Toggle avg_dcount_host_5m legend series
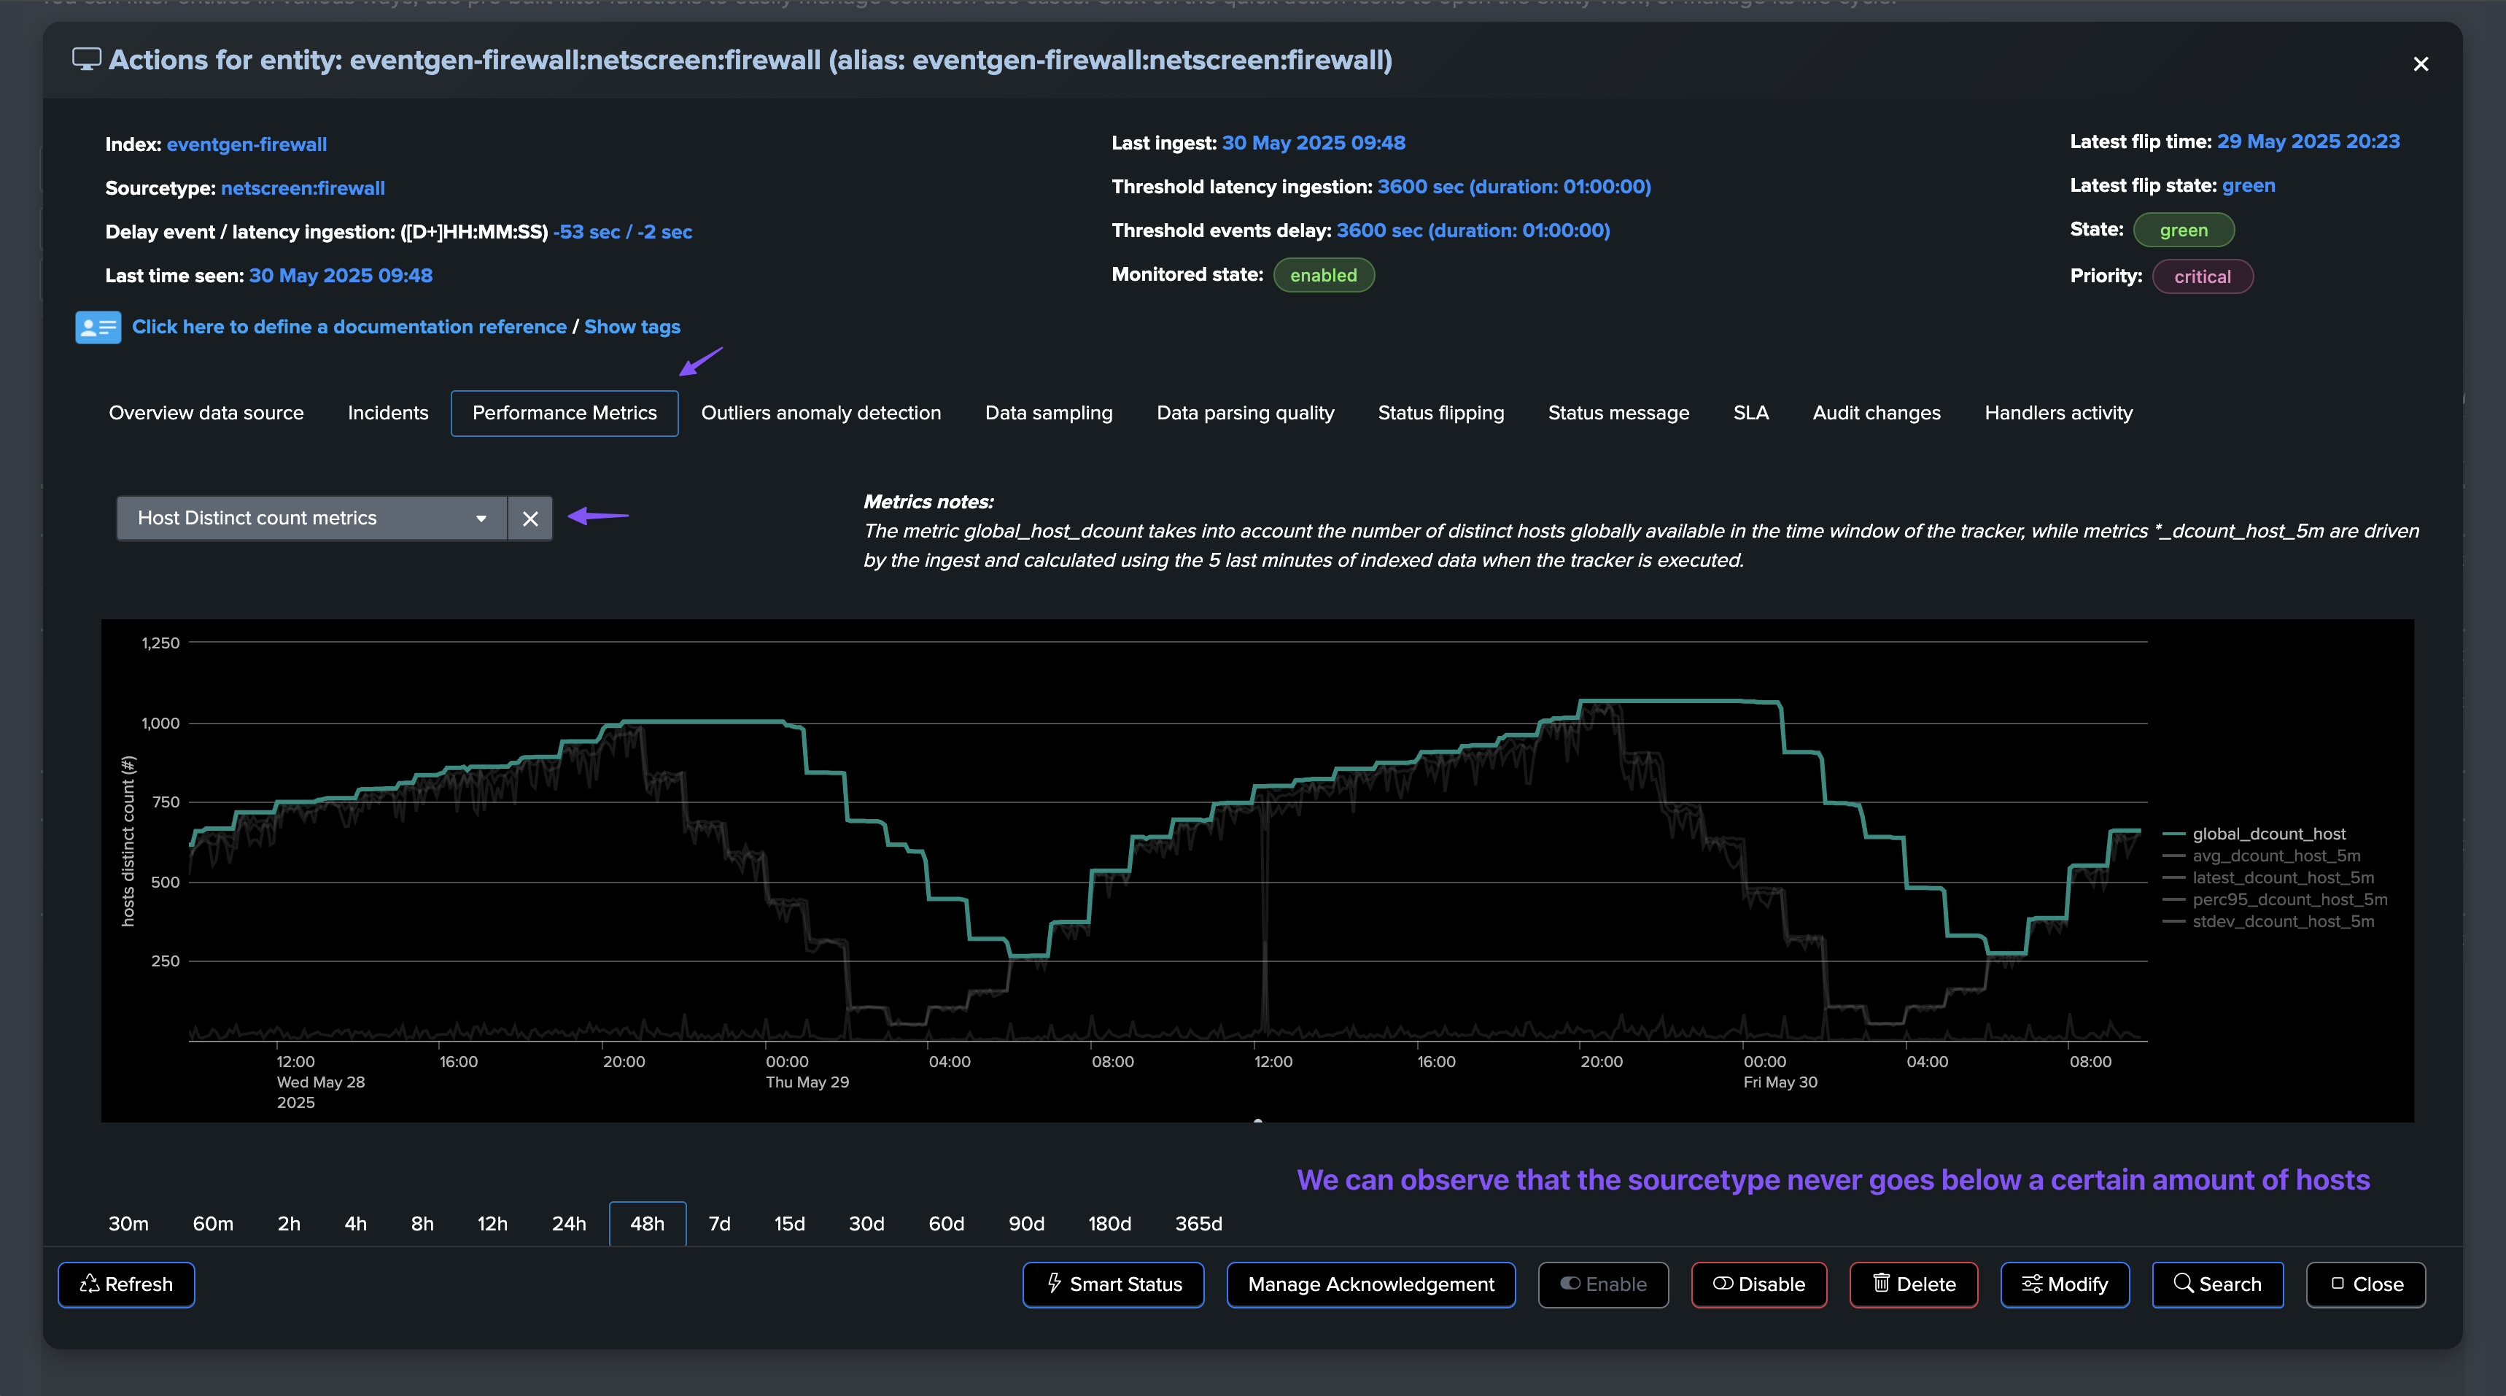 point(2276,856)
